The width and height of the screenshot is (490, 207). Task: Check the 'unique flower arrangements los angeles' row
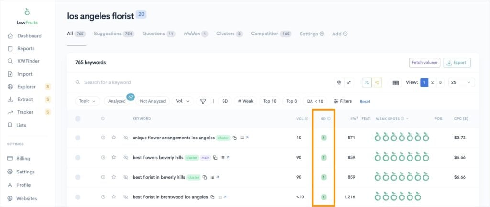pos(78,138)
